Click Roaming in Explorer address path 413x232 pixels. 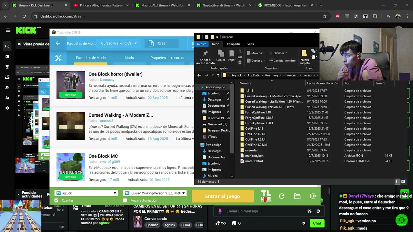coord(271,75)
